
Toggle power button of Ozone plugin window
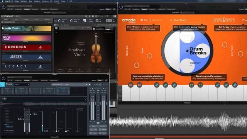tap(3, 78)
